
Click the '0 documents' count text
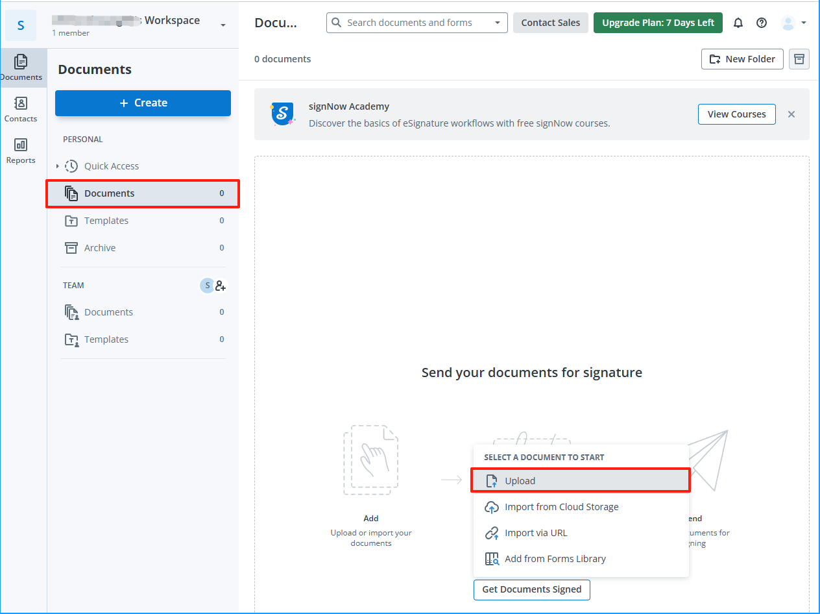(x=282, y=59)
